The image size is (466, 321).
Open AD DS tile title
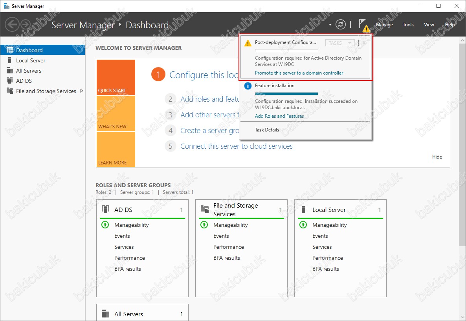pyautogui.click(x=123, y=210)
